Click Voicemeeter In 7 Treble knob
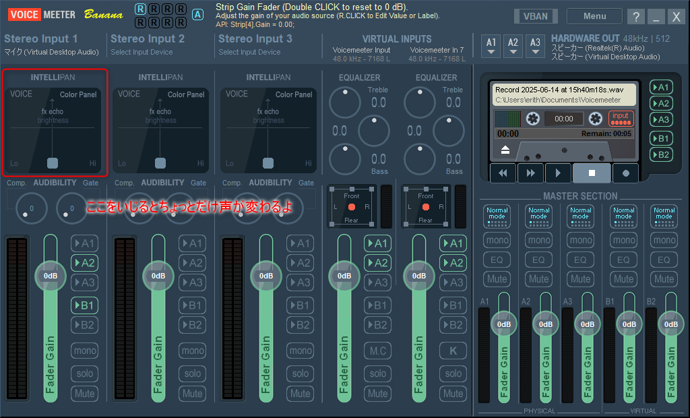Viewport: 690px width, 418px height. pos(420,102)
